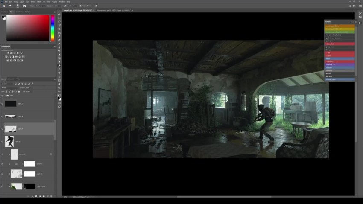The width and height of the screenshot is (363, 204).
Task: Switch to the Channels tab
Action: click(x=11, y=79)
